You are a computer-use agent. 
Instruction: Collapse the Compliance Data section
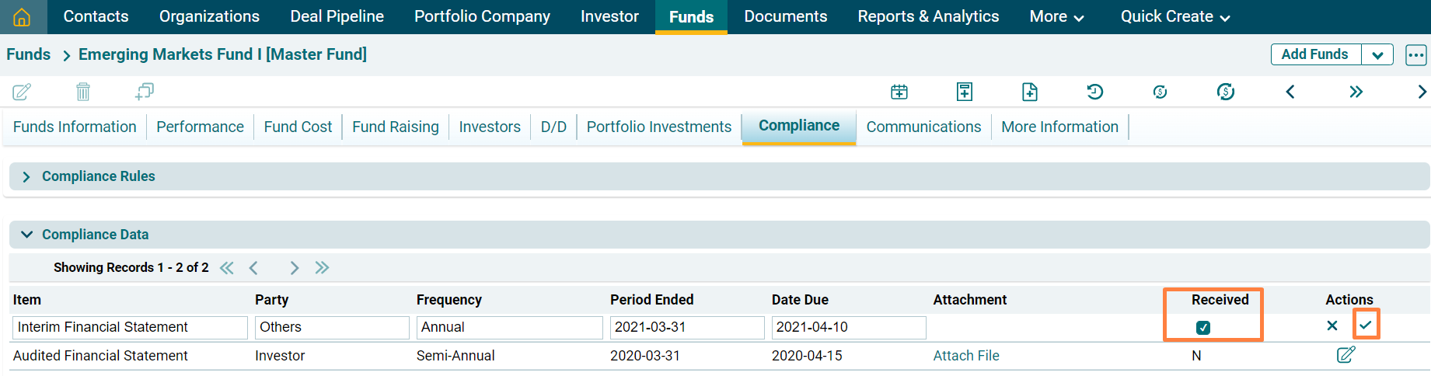[x=26, y=235]
